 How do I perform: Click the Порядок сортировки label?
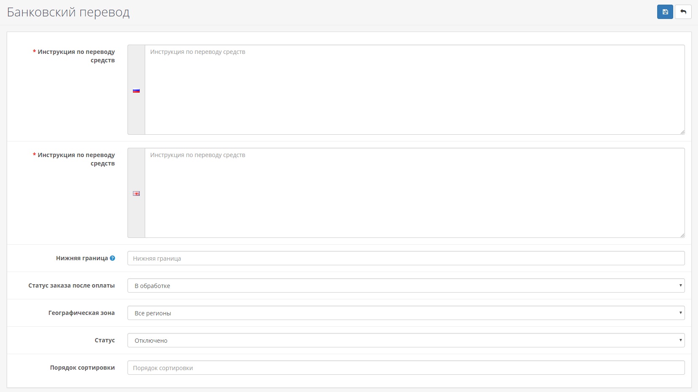[x=82, y=368]
